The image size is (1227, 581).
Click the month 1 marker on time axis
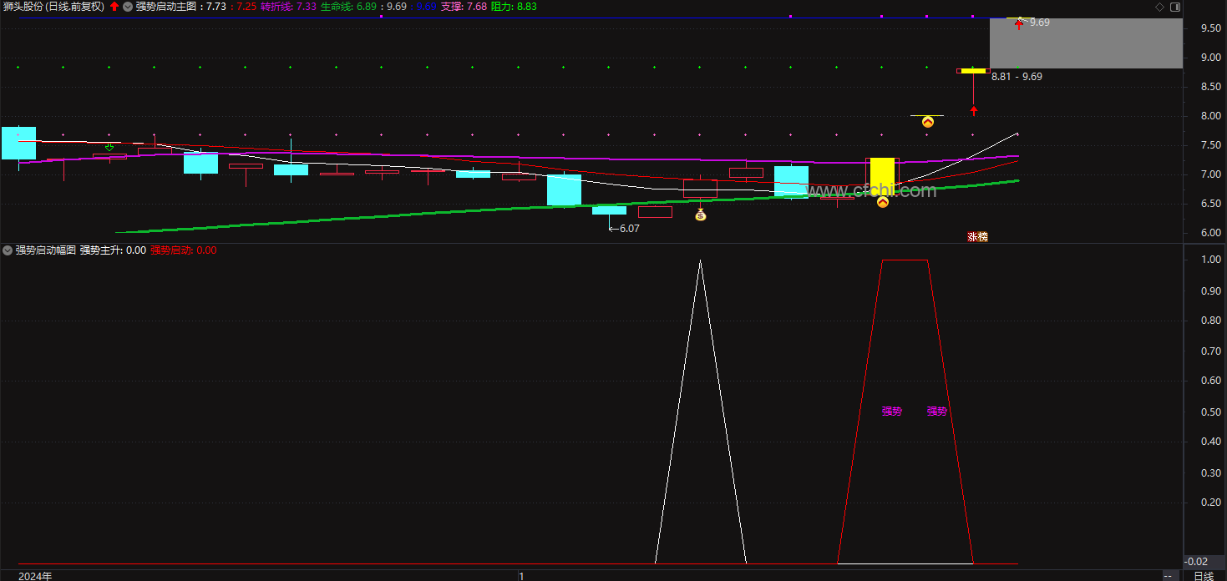click(x=521, y=576)
